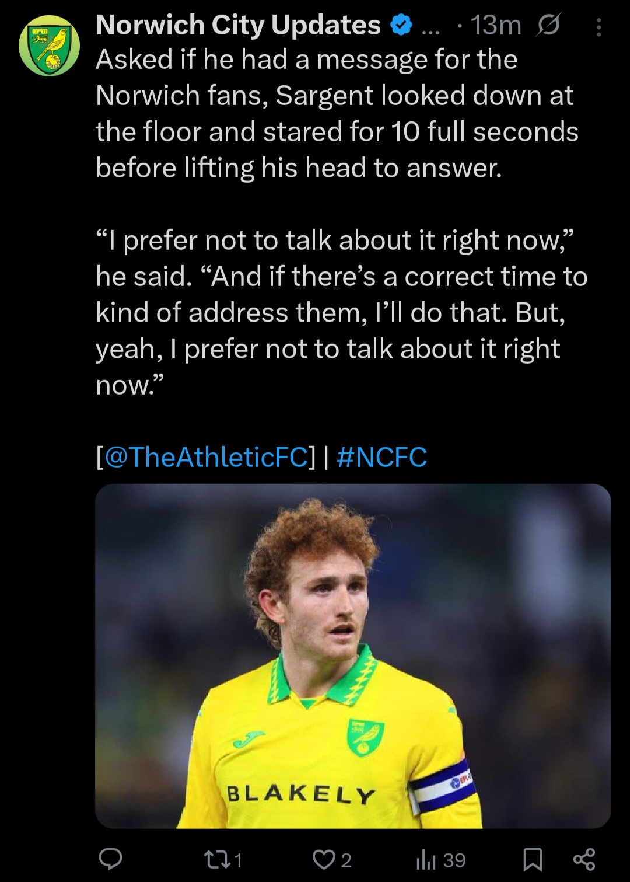Click the truncated handle ellipsis after badge

430,28
